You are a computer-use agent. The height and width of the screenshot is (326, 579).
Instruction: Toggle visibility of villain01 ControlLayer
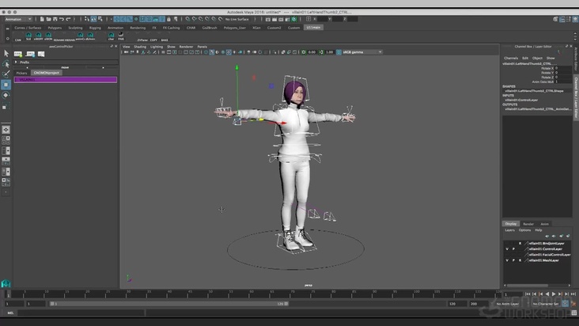pyautogui.click(x=507, y=248)
